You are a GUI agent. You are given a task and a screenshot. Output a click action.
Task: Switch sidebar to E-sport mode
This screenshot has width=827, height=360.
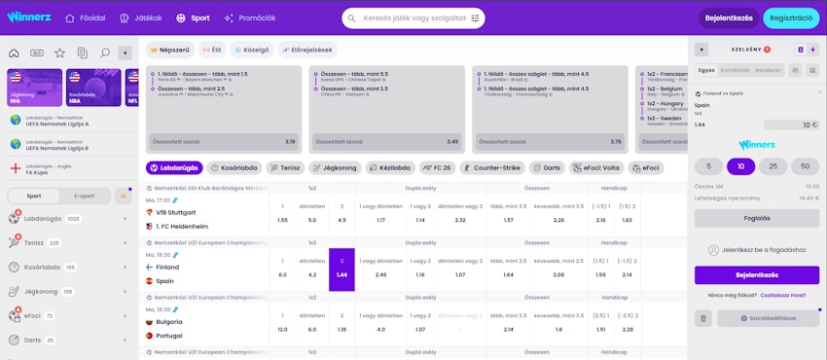(85, 197)
